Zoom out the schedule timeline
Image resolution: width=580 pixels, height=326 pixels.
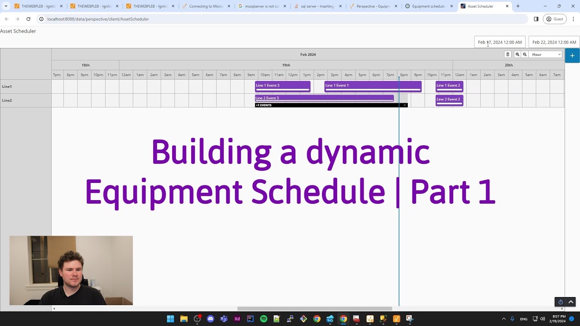[x=525, y=54]
